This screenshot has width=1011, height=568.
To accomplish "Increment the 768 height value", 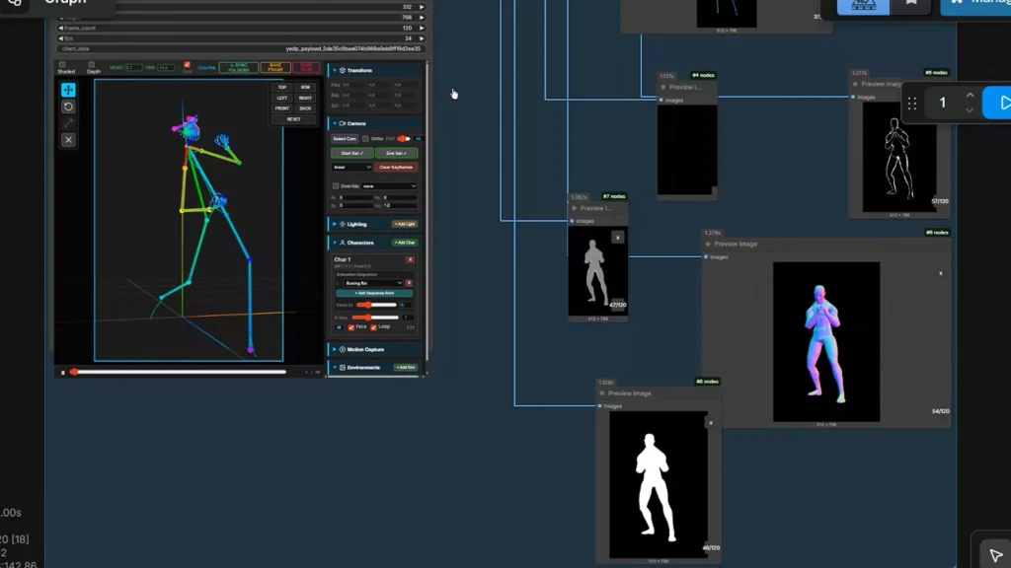I will coord(422,18).
